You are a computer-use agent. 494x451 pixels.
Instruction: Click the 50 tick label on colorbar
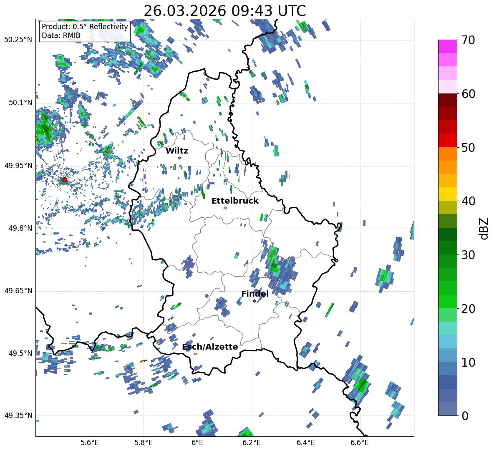[468, 148]
